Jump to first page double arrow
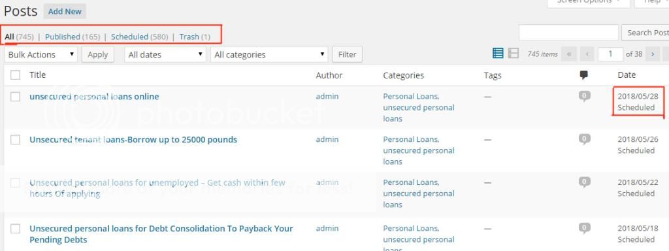This screenshot has width=669, height=251. point(569,54)
